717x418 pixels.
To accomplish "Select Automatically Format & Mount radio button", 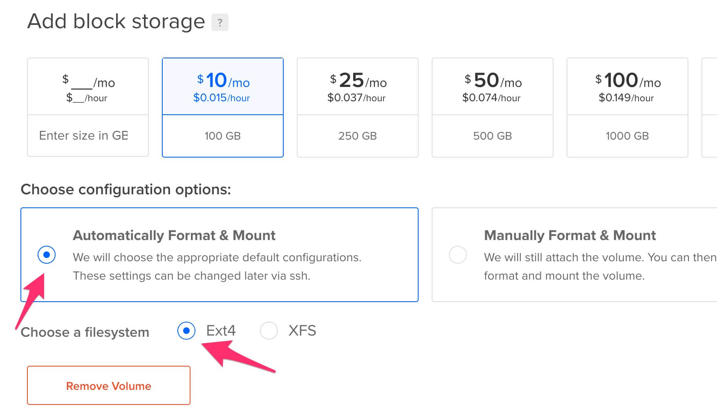I will tap(47, 255).
